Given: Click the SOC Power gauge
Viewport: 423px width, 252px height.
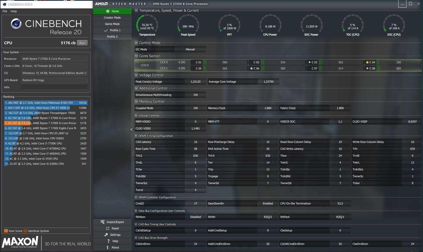Looking at the screenshot, I should click(x=312, y=25).
